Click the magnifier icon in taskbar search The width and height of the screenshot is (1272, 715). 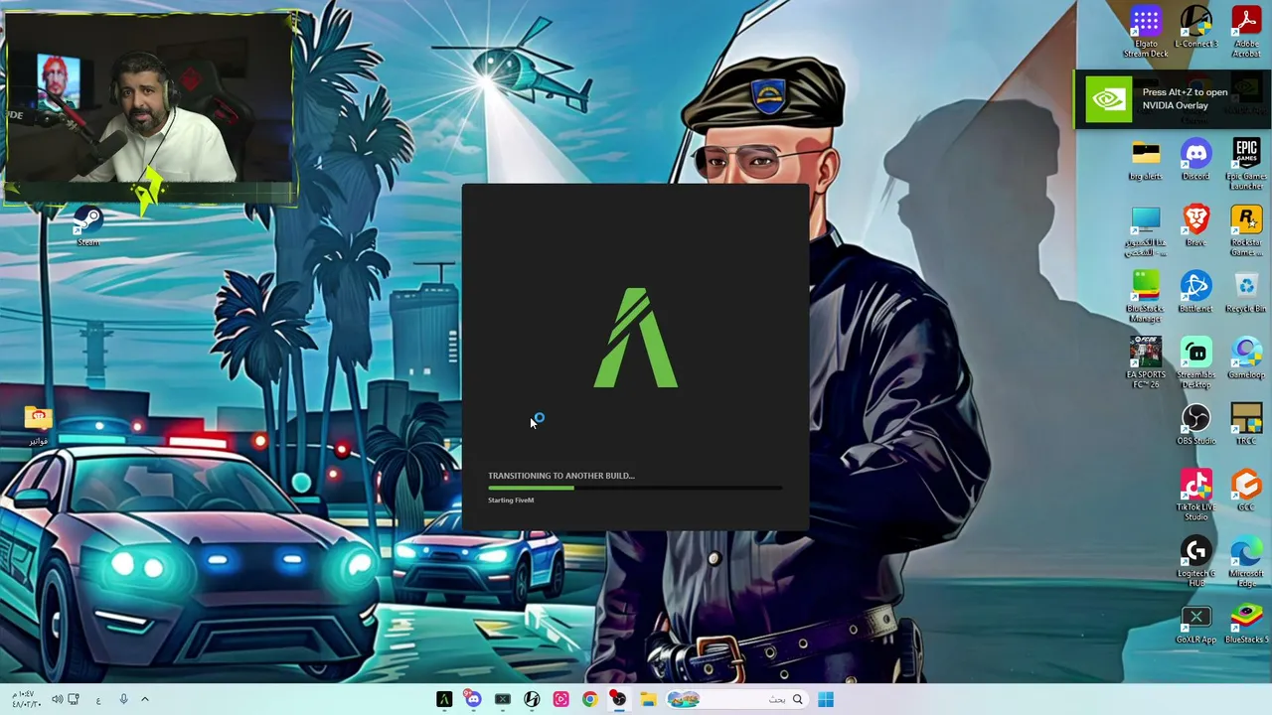click(797, 699)
